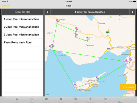Select 3 Jour. Paul missionarischen map
Viewport: 137px width, 103px height.
pyautogui.click(x=23, y=35)
